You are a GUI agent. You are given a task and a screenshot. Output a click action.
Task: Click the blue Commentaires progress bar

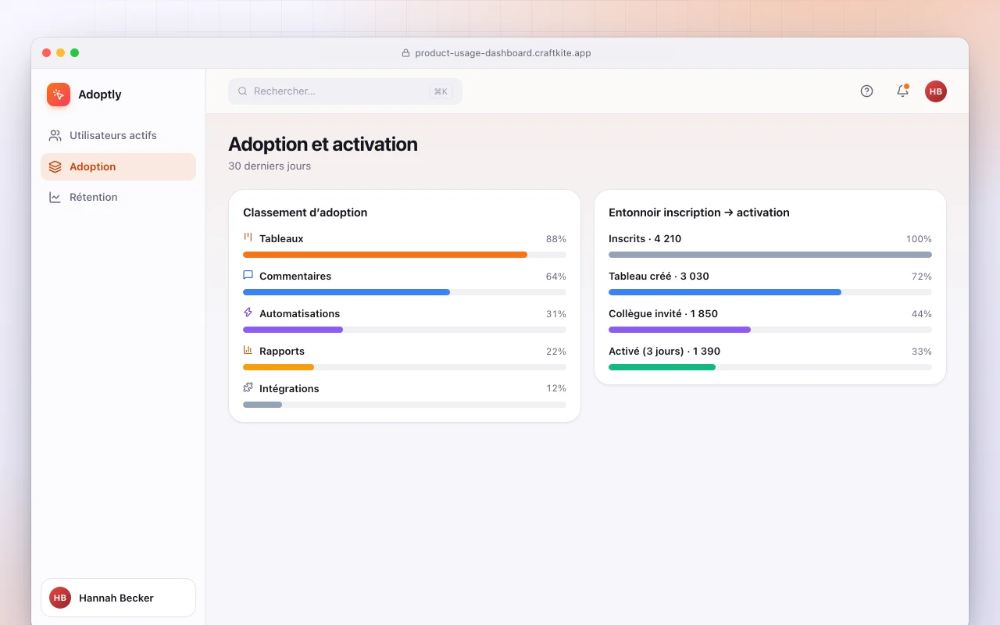point(346,292)
